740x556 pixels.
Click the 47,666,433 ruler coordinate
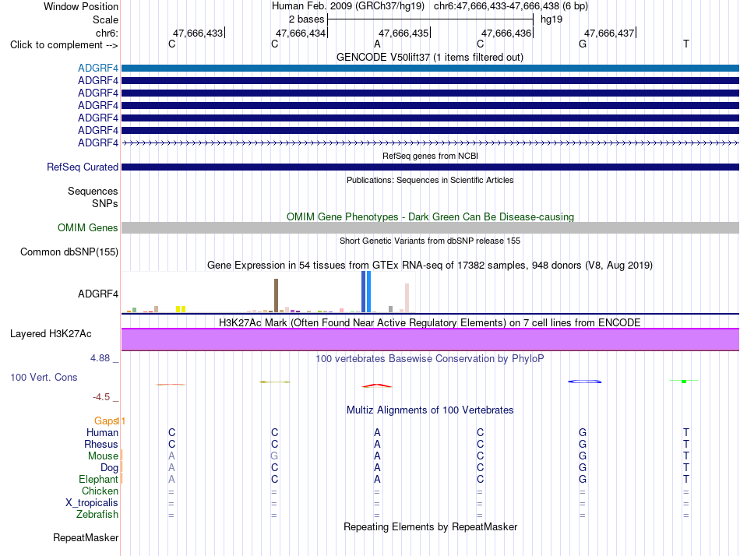pyautogui.click(x=198, y=33)
